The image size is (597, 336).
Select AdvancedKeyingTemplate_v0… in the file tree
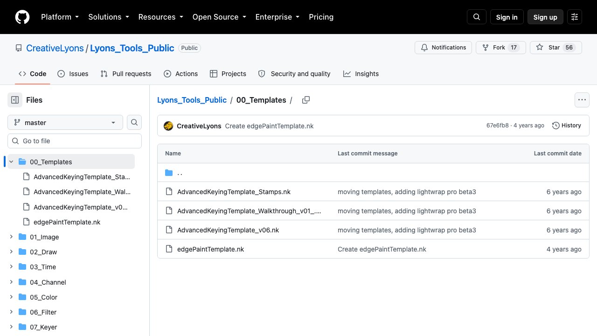click(80, 207)
